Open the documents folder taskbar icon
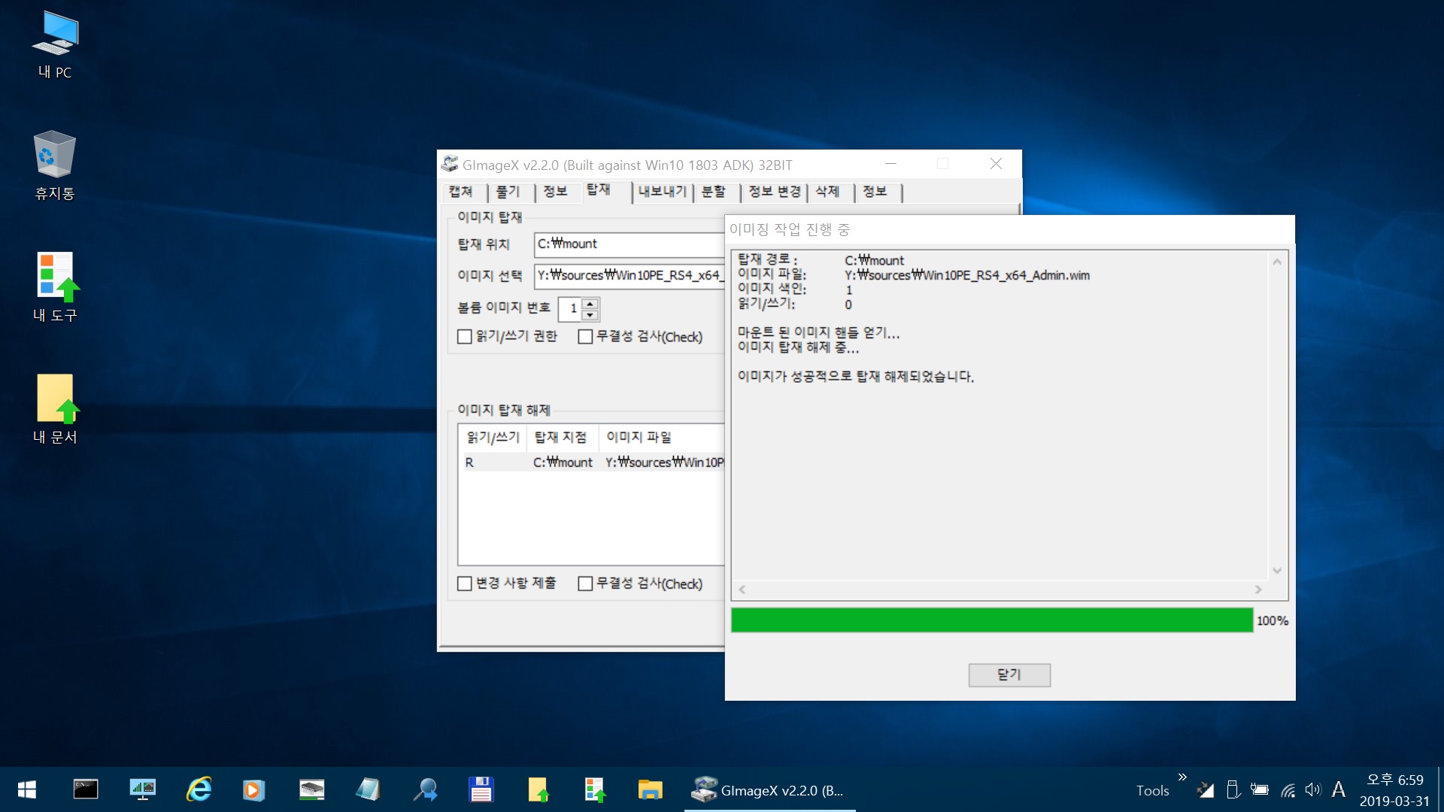This screenshot has height=812, width=1444. (538, 789)
